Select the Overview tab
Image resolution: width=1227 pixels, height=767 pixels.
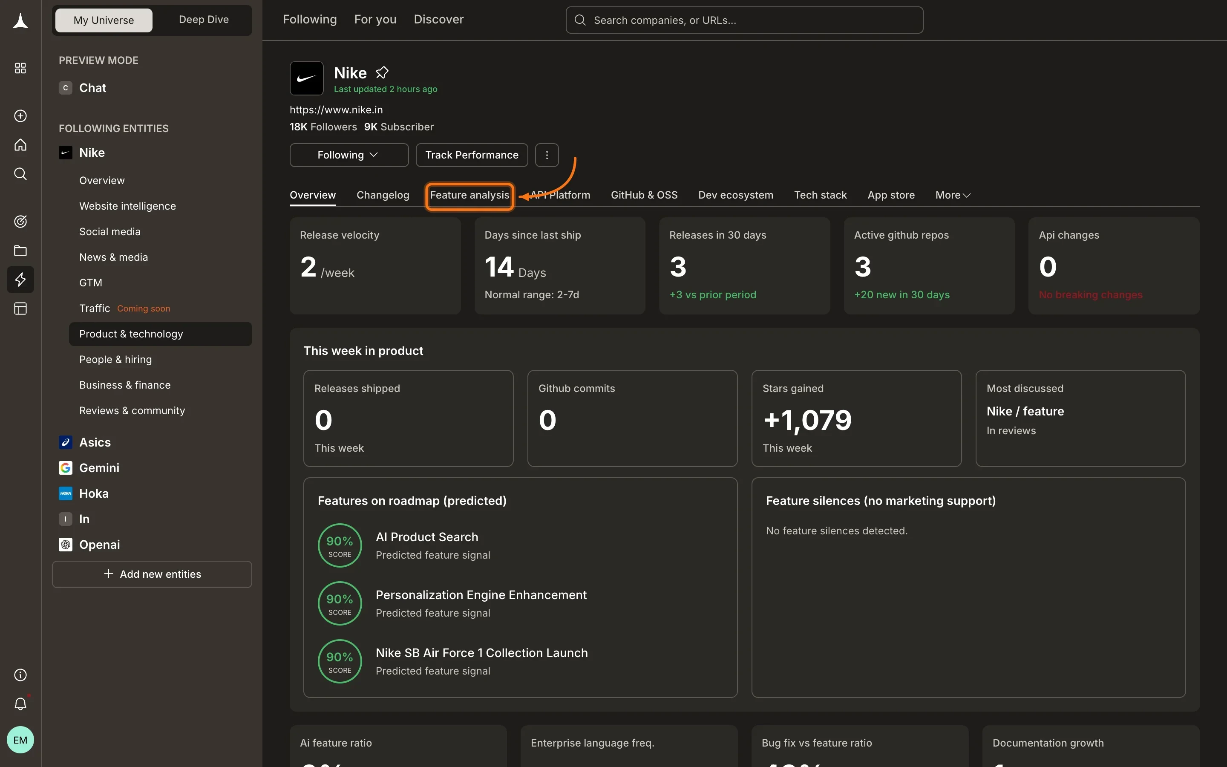coord(313,195)
